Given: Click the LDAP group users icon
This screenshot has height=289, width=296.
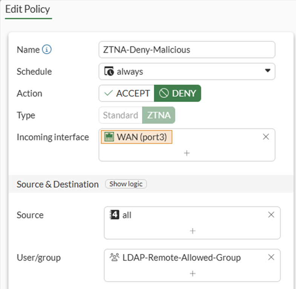Looking at the screenshot, I should coord(114,258).
